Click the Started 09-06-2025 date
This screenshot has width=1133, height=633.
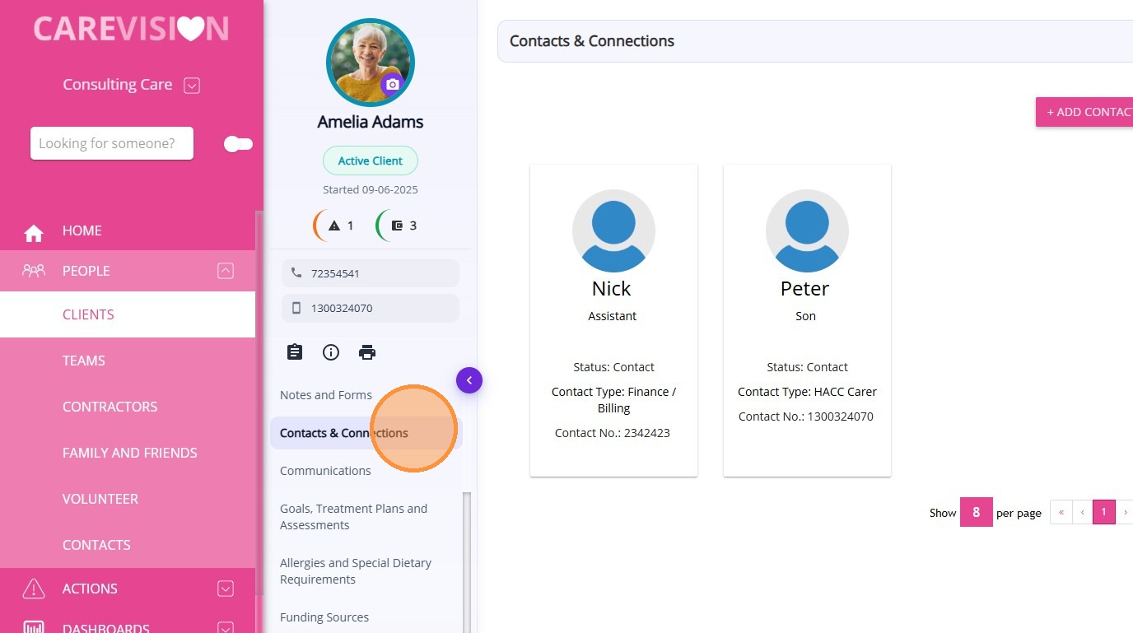(x=371, y=189)
